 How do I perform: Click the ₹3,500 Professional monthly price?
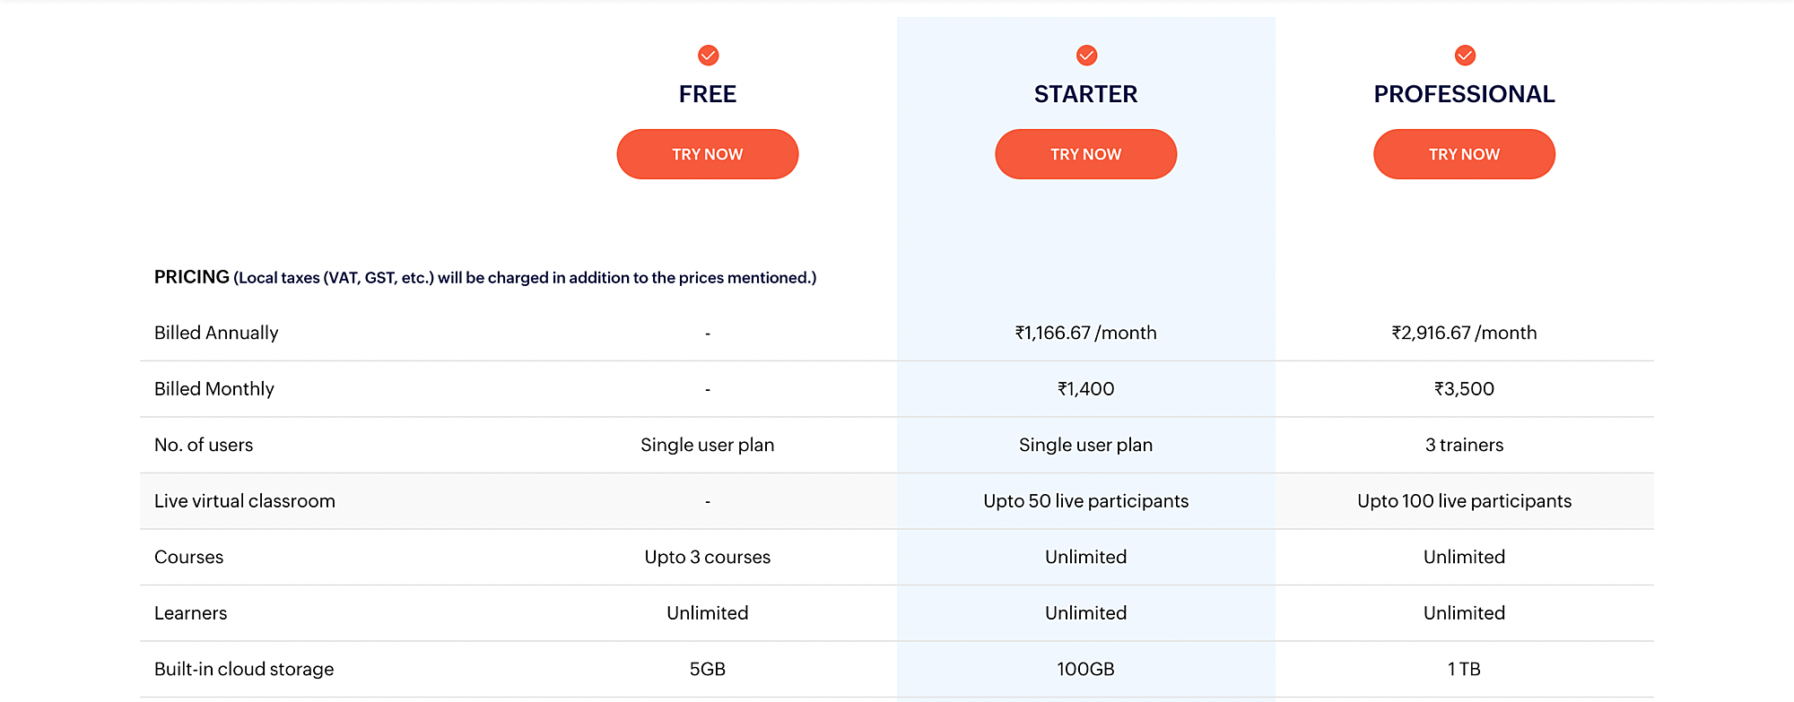(x=1464, y=389)
